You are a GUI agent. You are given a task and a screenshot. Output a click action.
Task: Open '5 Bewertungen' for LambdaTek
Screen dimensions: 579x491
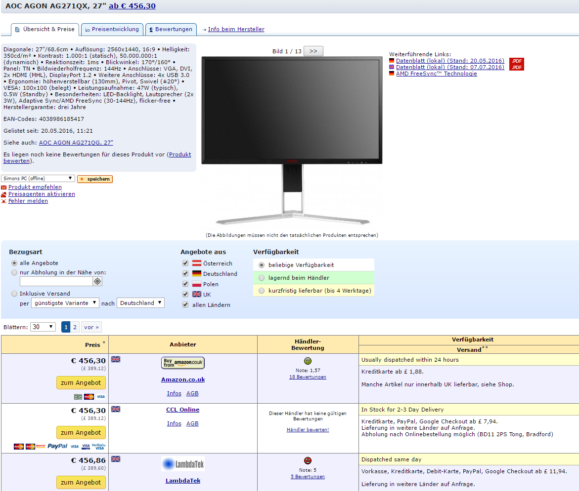pyautogui.click(x=308, y=477)
